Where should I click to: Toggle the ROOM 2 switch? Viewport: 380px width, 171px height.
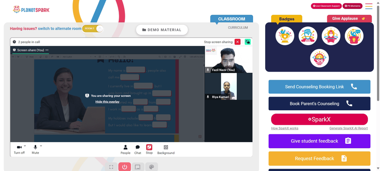pyautogui.click(x=93, y=28)
